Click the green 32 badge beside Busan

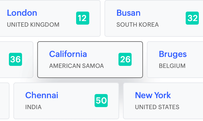(192, 18)
